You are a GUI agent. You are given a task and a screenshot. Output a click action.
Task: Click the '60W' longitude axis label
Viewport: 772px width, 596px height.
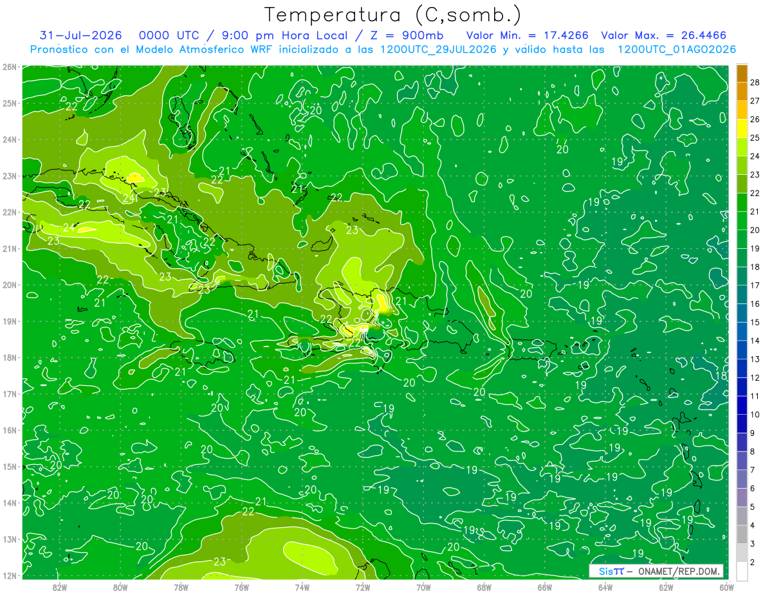coord(726,587)
